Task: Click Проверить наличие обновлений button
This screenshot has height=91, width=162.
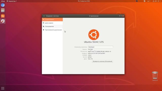Action: tap(102, 61)
